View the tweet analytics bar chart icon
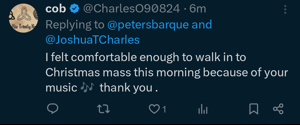 (x=203, y=110)
